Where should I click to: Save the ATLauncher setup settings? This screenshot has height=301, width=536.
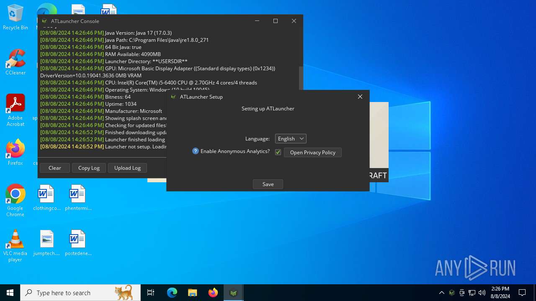(x=268, y=184)
